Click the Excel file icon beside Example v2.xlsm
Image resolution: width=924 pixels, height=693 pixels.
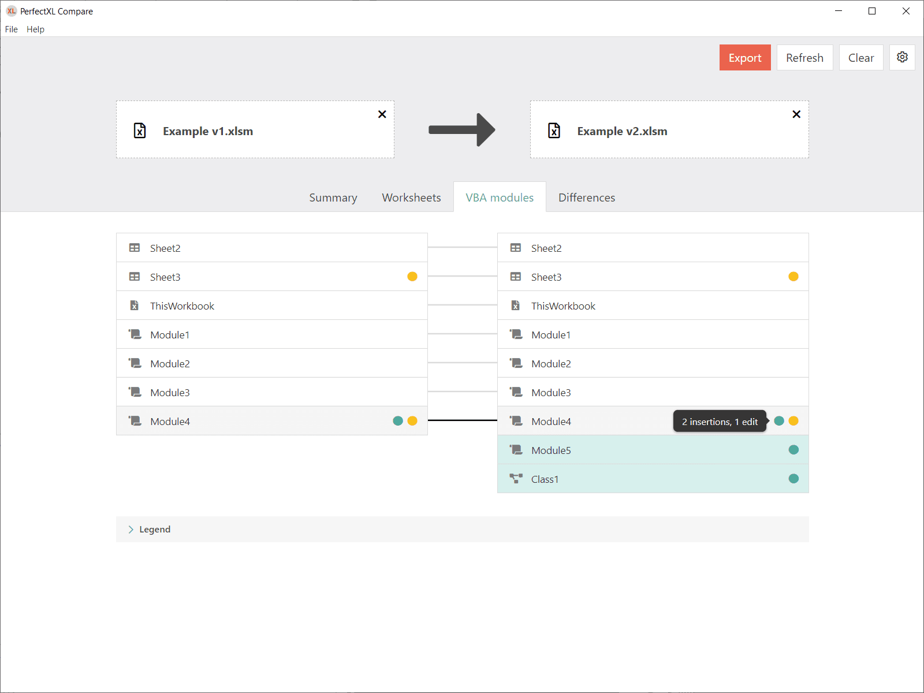pos(554,131)
